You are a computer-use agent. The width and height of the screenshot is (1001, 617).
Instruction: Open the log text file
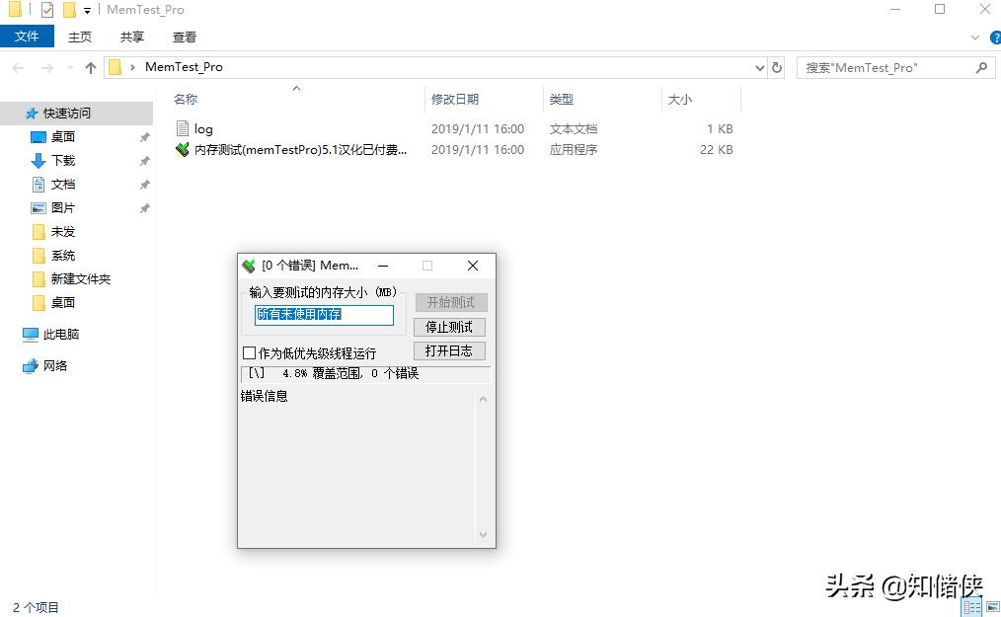[x=202, y=128]
